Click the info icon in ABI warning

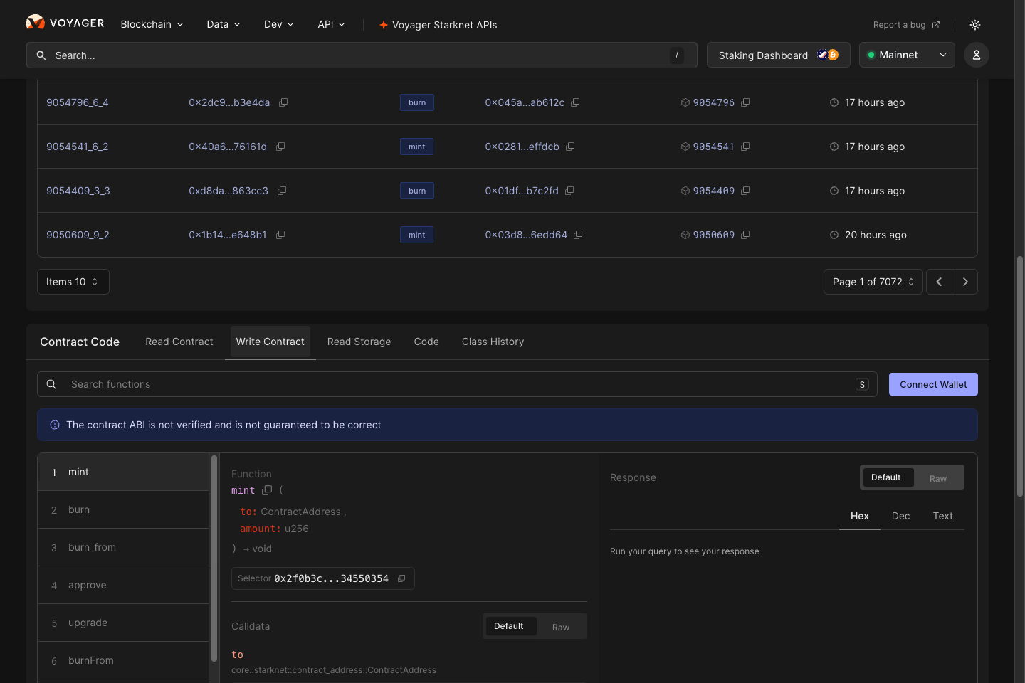(x=55, y=425)
